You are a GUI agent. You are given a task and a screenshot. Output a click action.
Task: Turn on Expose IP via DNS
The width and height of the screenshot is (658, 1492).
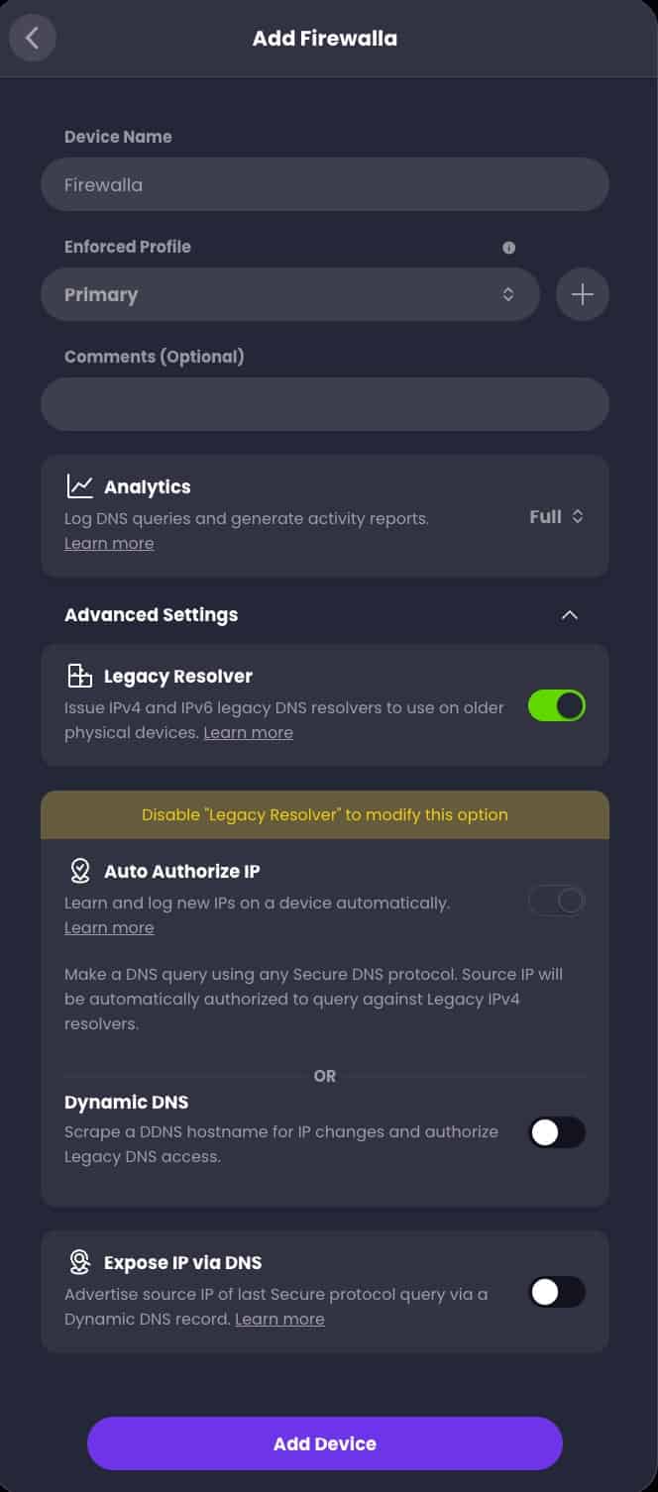[x=557, y=1292]
